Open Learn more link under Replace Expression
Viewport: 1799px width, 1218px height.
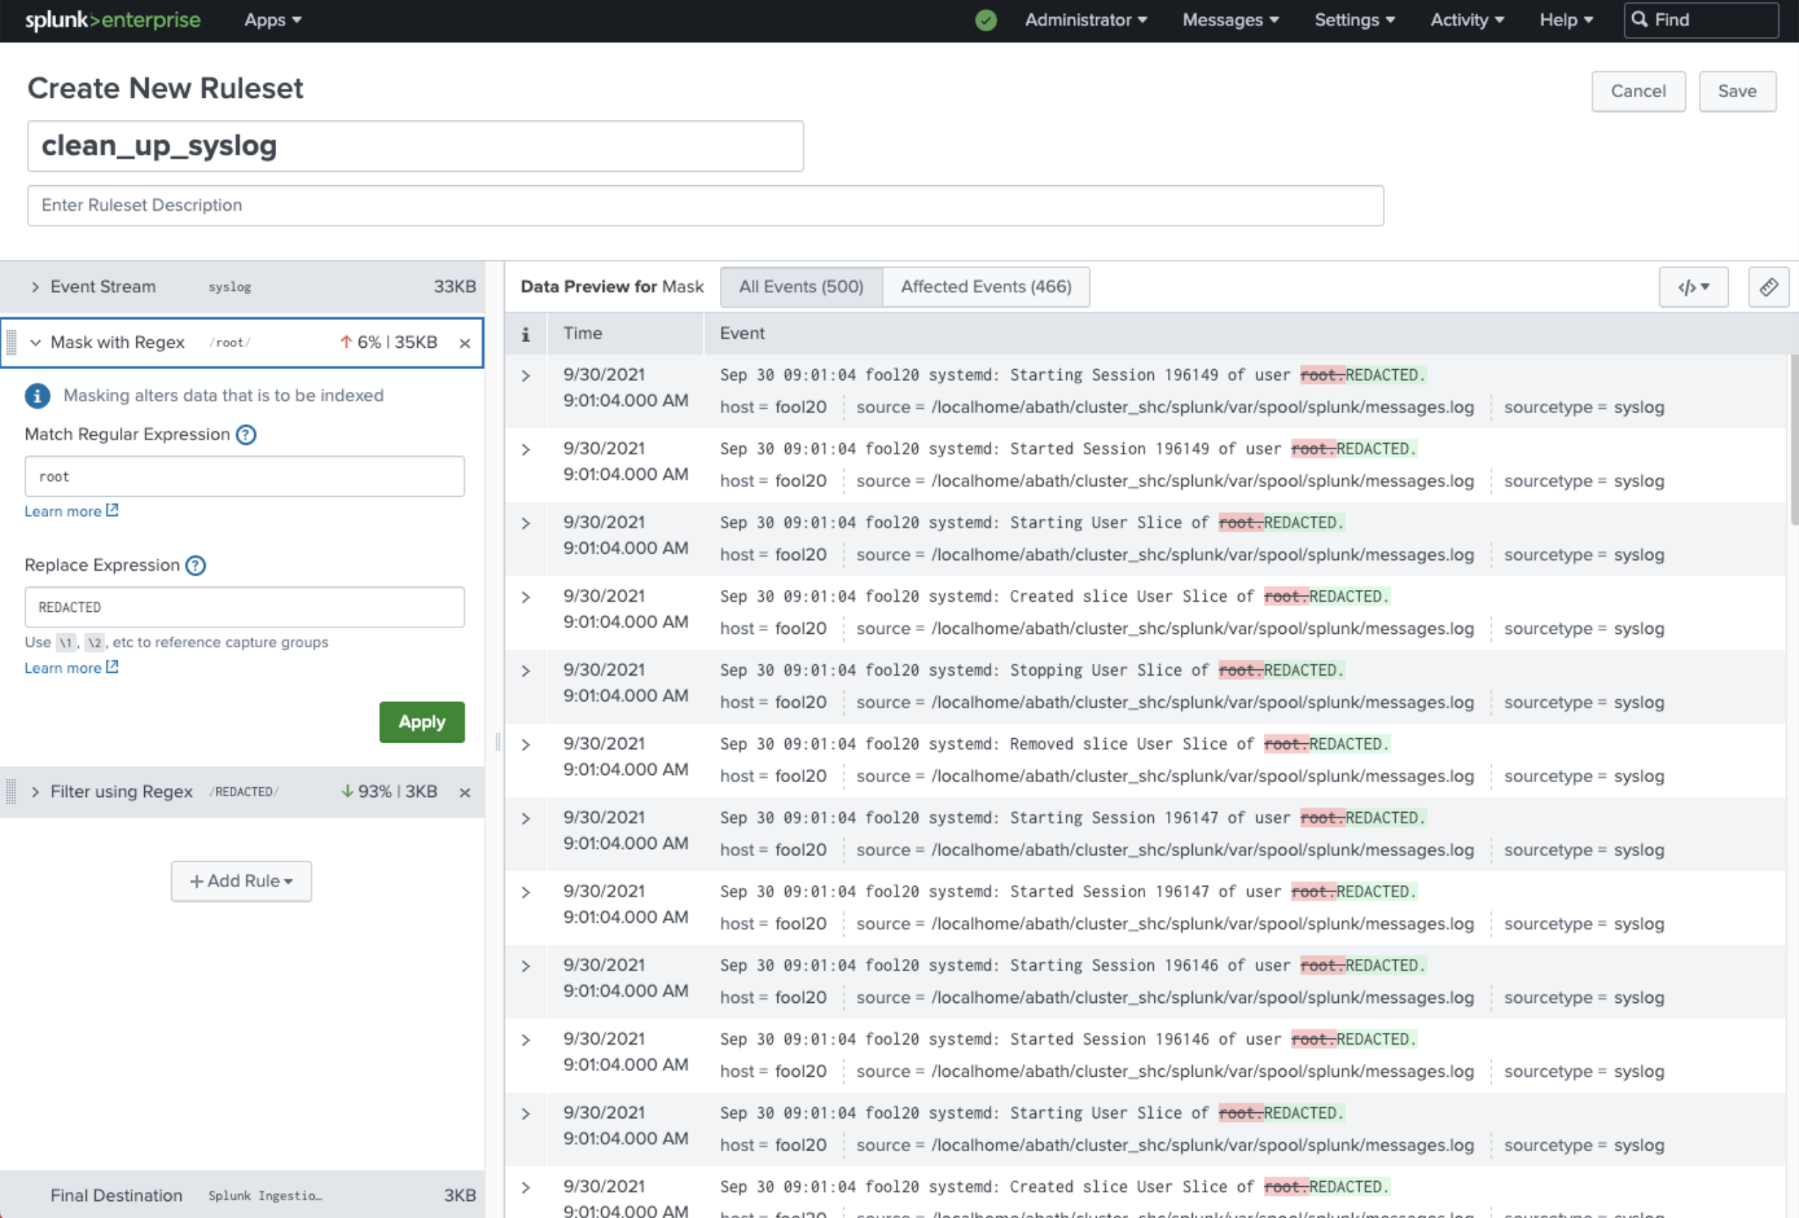(x=71, y=668)
